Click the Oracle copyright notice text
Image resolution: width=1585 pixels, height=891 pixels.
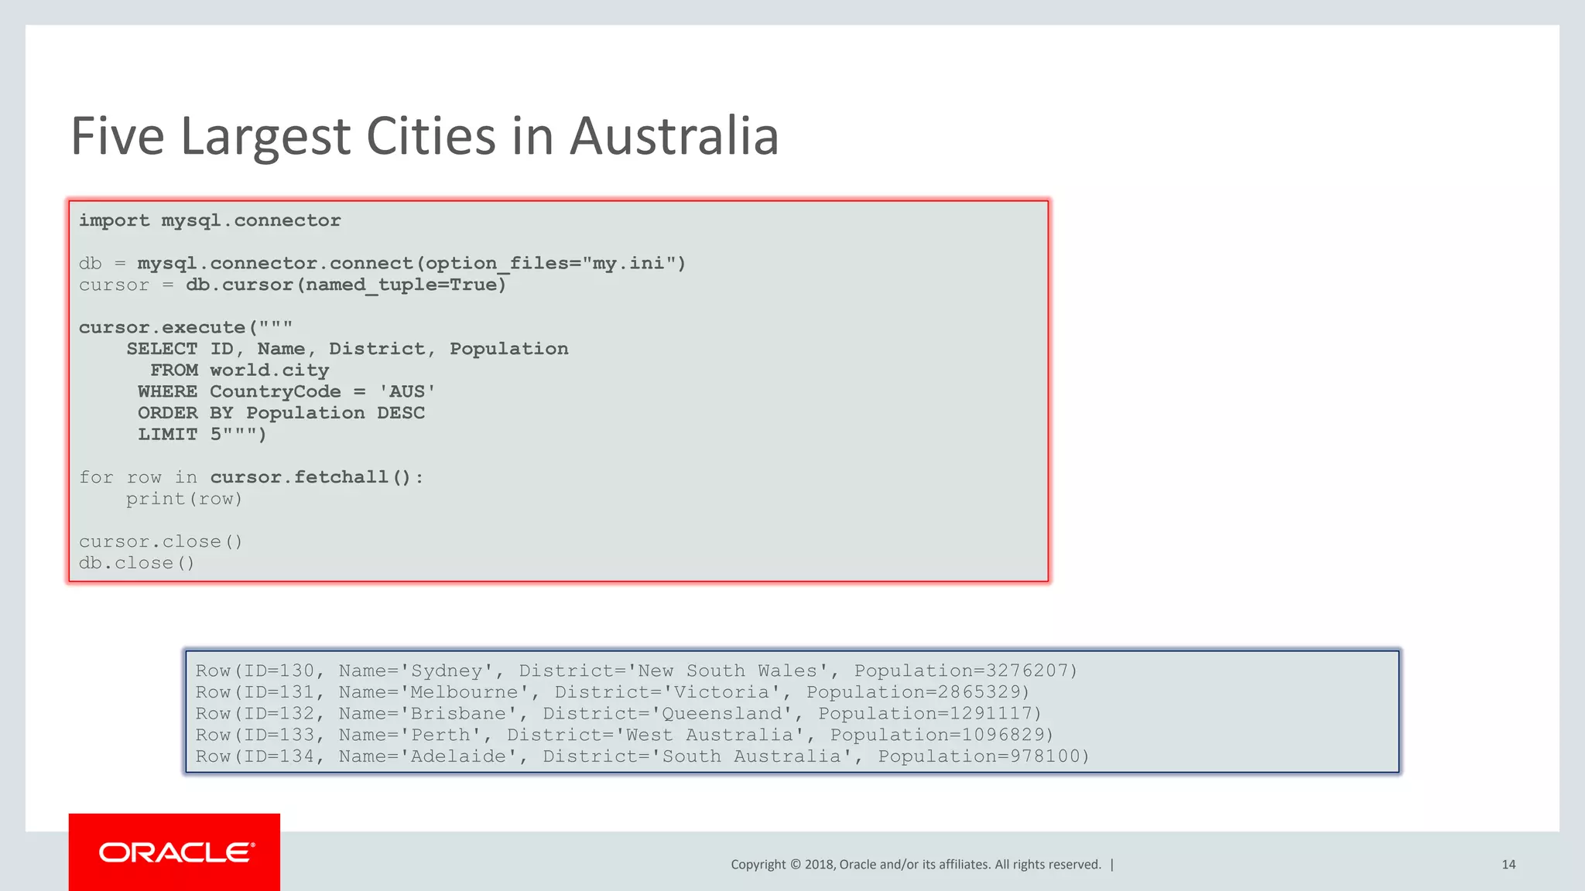[916, 865]
